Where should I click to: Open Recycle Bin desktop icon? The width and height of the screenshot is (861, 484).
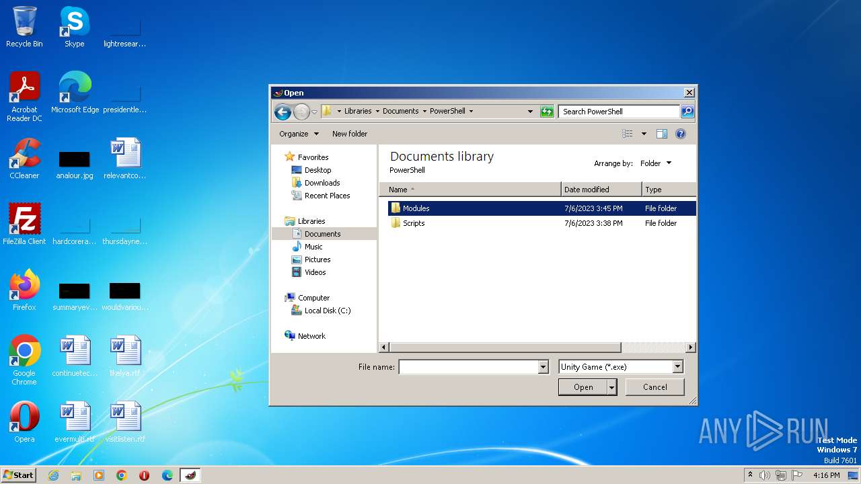click(x=24, y=27)
